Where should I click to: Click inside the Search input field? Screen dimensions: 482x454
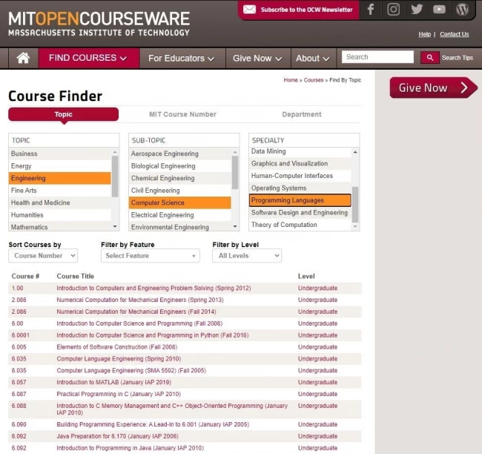click(377, 57)
